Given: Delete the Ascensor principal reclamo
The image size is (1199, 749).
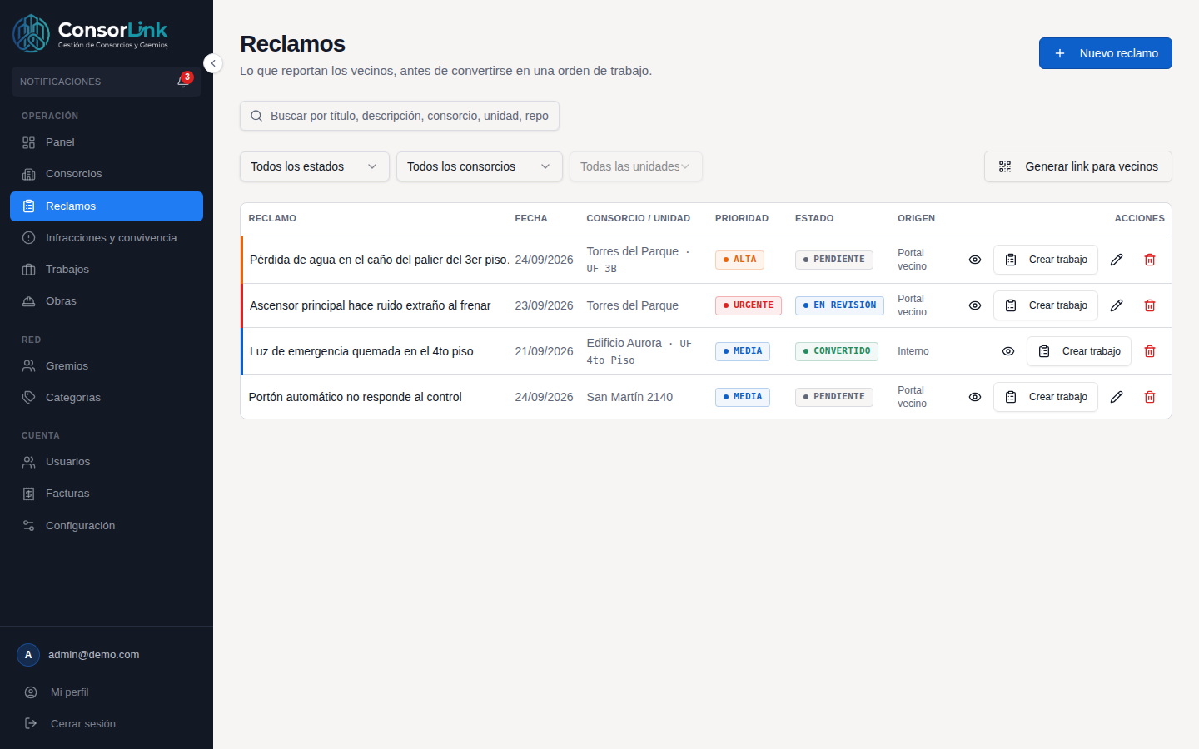Looking at the screenshot, I should click(1150, 305).
